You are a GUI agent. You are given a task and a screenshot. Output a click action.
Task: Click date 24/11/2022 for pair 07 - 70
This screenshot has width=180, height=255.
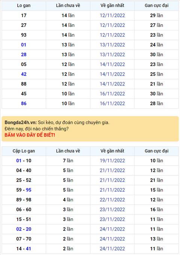pos(112,239)
